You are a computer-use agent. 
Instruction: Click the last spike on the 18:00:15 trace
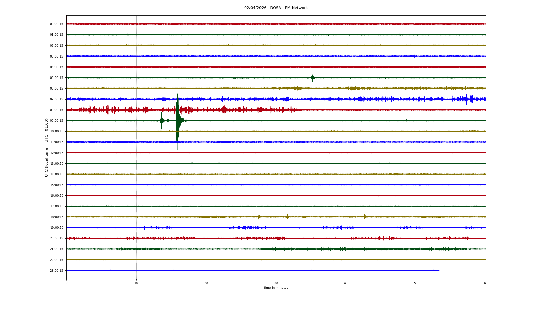(x=365, y=217)
